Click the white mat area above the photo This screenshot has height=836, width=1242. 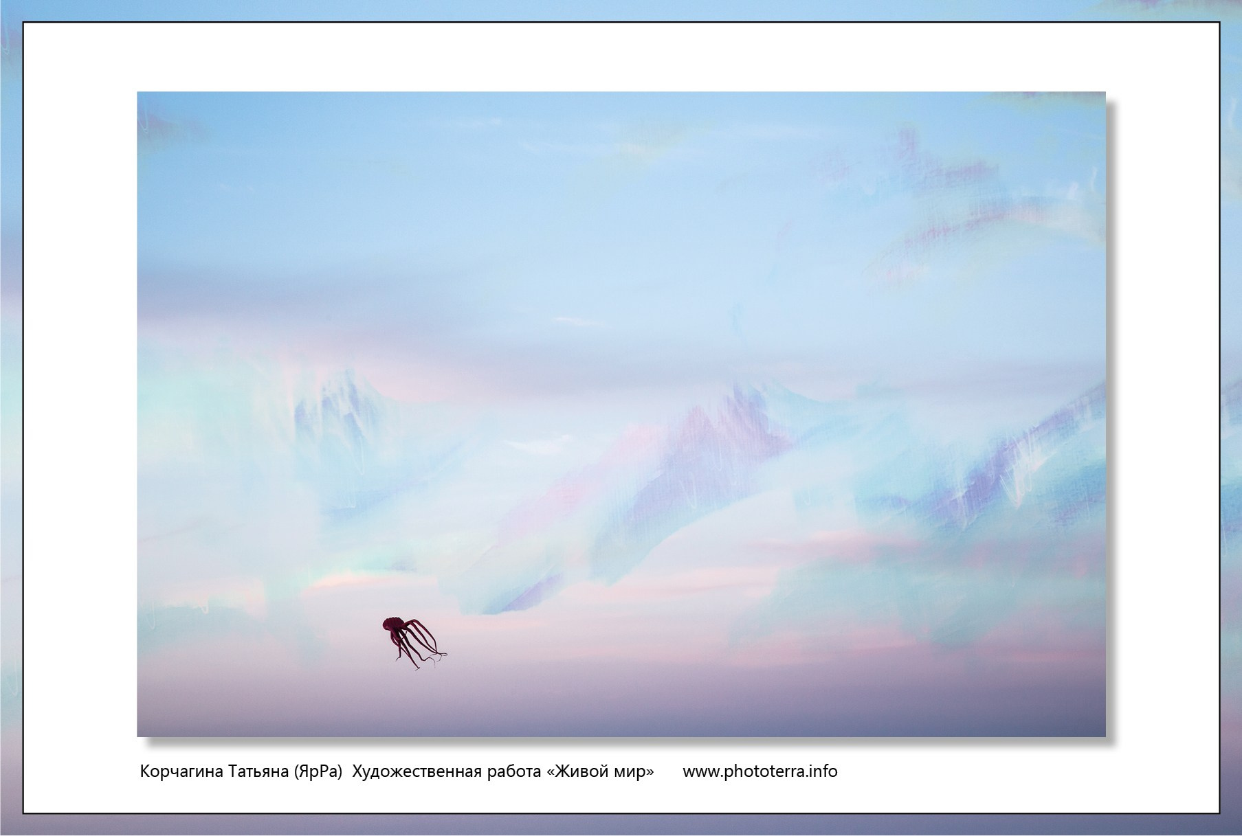coord(619,58)
